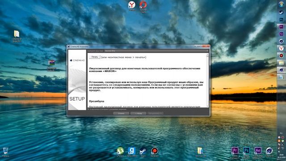
Task: Click the Premiere Pro icon in taskbar
Action: (x=281, y=27)
